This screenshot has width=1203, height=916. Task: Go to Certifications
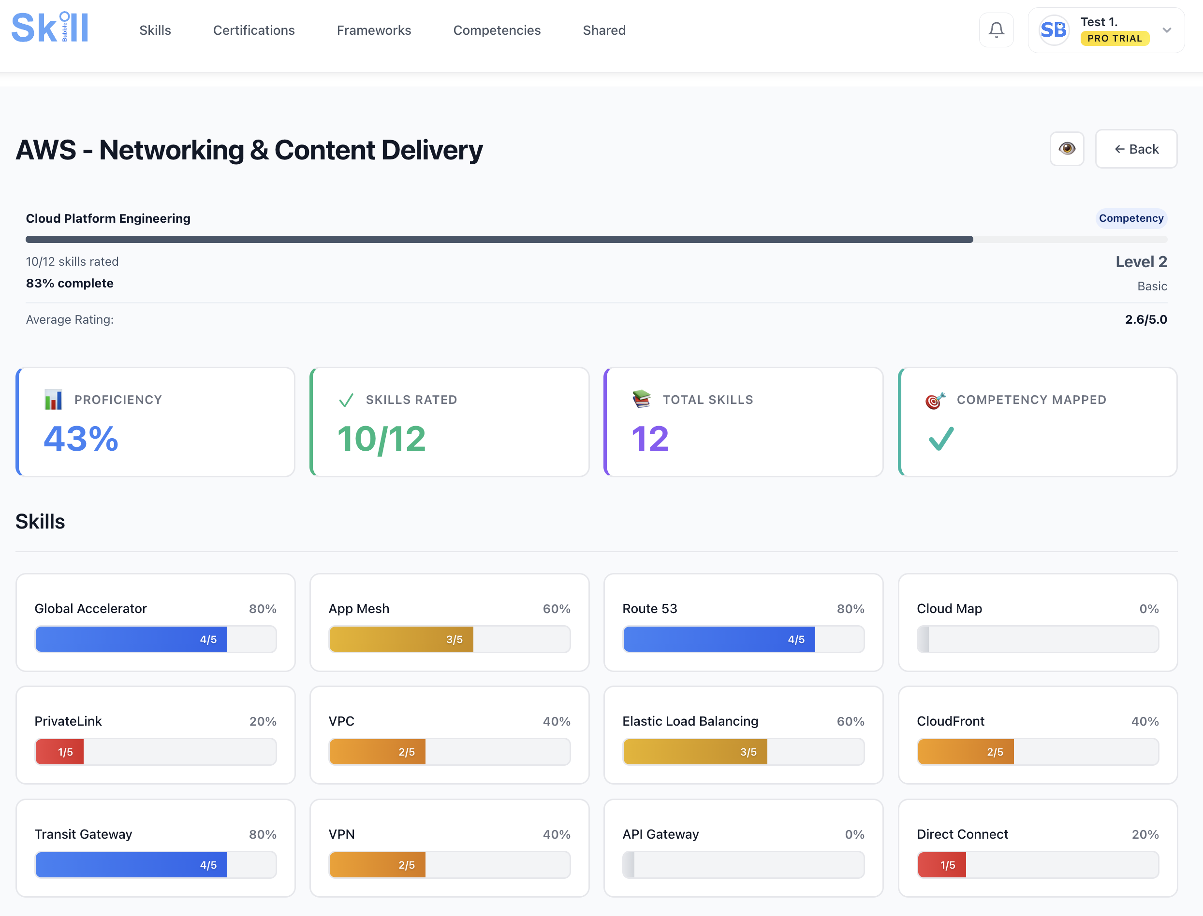(254, 30)
